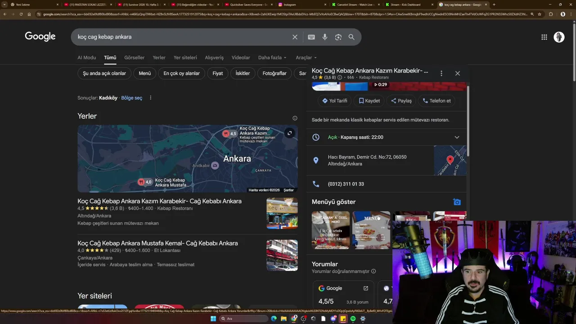Viewport: 576px width, 324px height.
Task: Close the Koç Cağ Kebap place panel
Action: 457,73
